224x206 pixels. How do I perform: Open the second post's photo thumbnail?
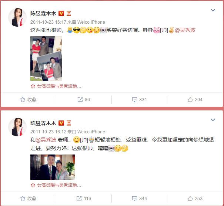[53, 167]
